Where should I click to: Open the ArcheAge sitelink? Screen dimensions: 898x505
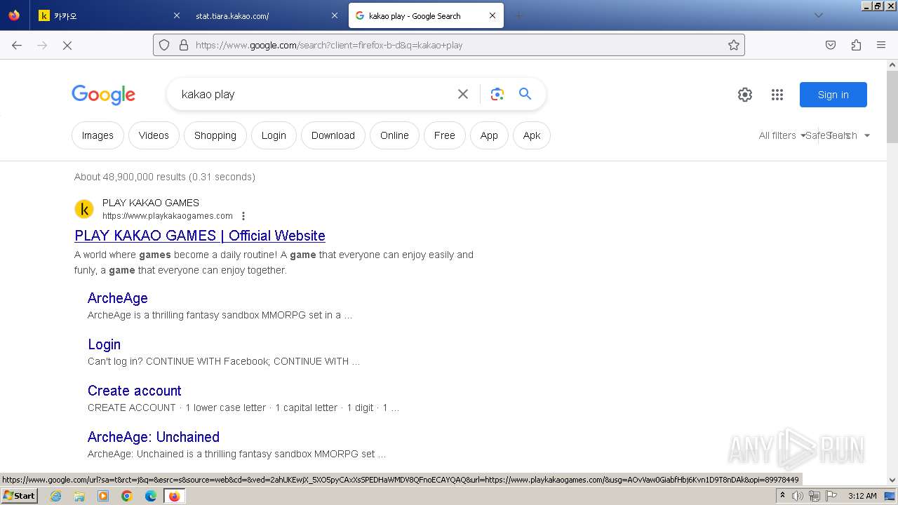pyautogui.click(x=118, y=298)
